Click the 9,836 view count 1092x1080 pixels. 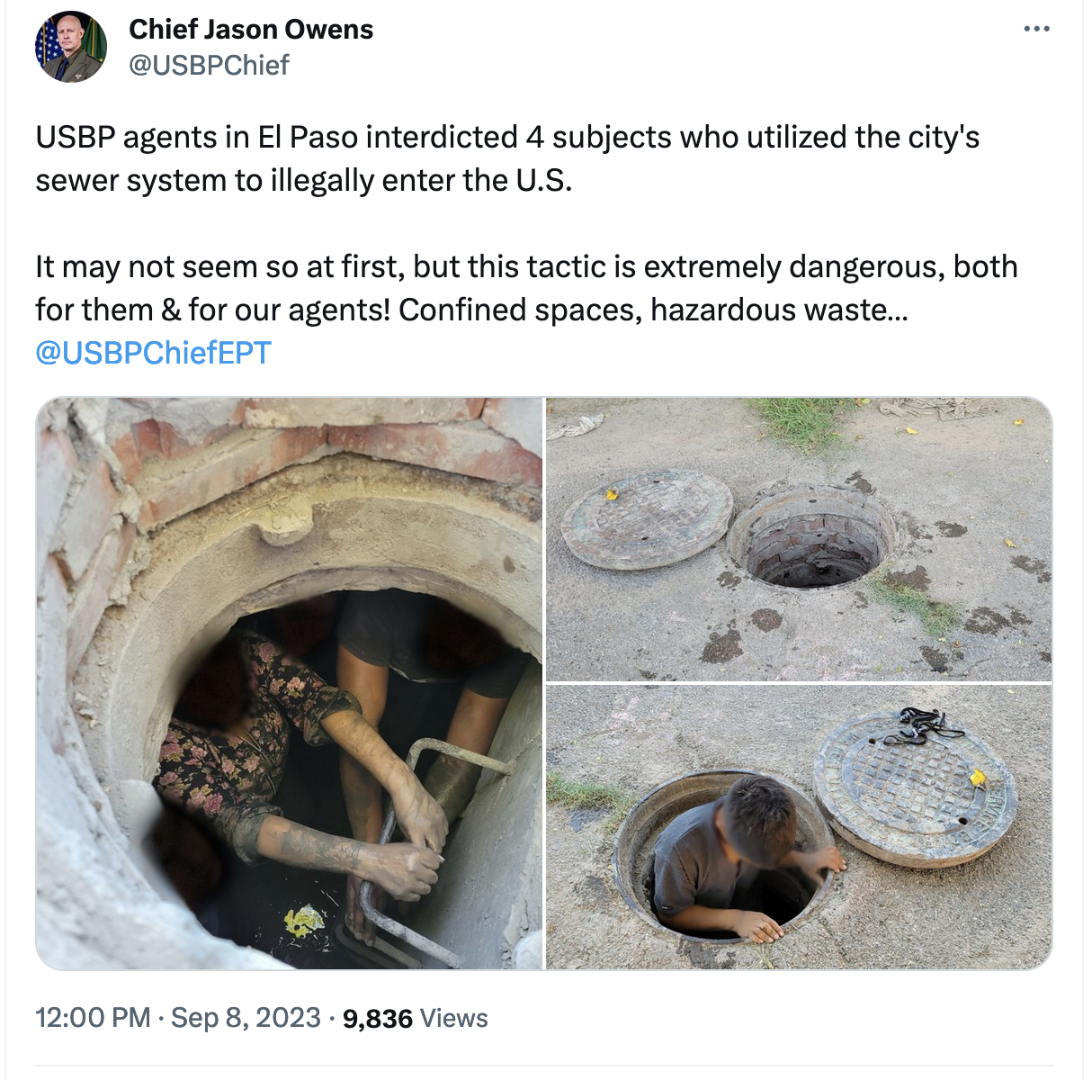(378, 1018)
